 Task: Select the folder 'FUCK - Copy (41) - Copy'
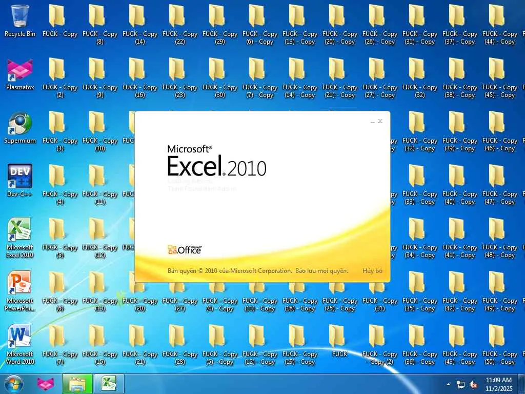click(x=460, y=238)
